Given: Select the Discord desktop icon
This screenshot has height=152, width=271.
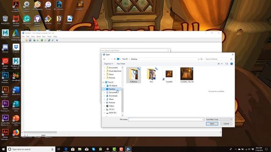Looking at the screenshot, I should click(5, 48).
